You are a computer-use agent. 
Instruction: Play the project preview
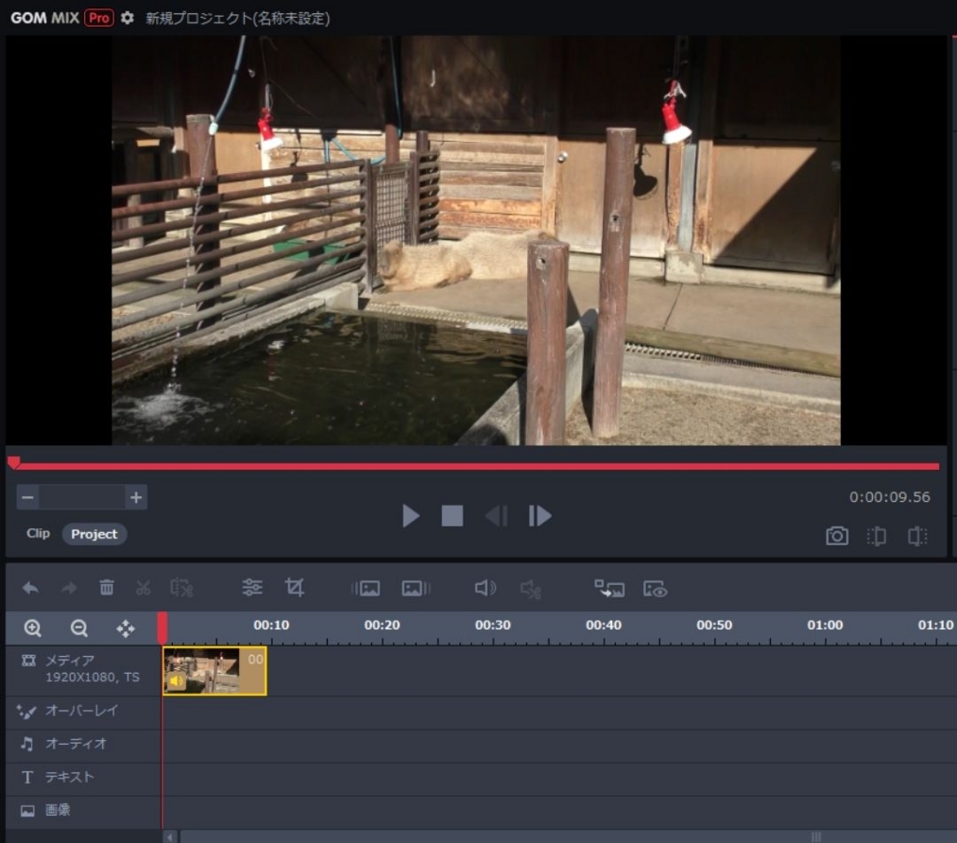[x=411, y=516]
